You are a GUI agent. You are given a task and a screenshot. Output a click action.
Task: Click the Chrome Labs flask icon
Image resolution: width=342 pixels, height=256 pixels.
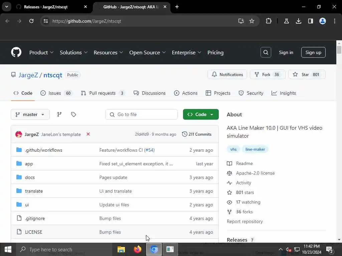[286, 21]
